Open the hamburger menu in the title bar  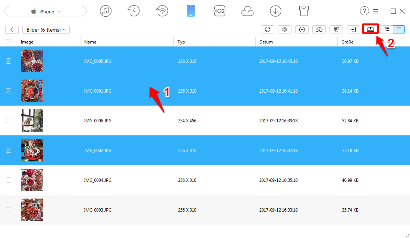pyautogui.click(x=375, y=11)
